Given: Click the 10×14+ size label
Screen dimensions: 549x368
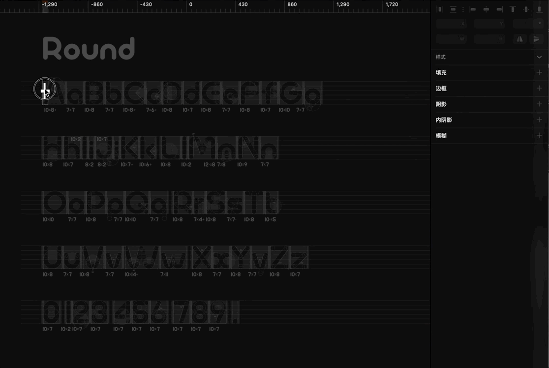Looking at the screenshot, I should click(131, 275).
